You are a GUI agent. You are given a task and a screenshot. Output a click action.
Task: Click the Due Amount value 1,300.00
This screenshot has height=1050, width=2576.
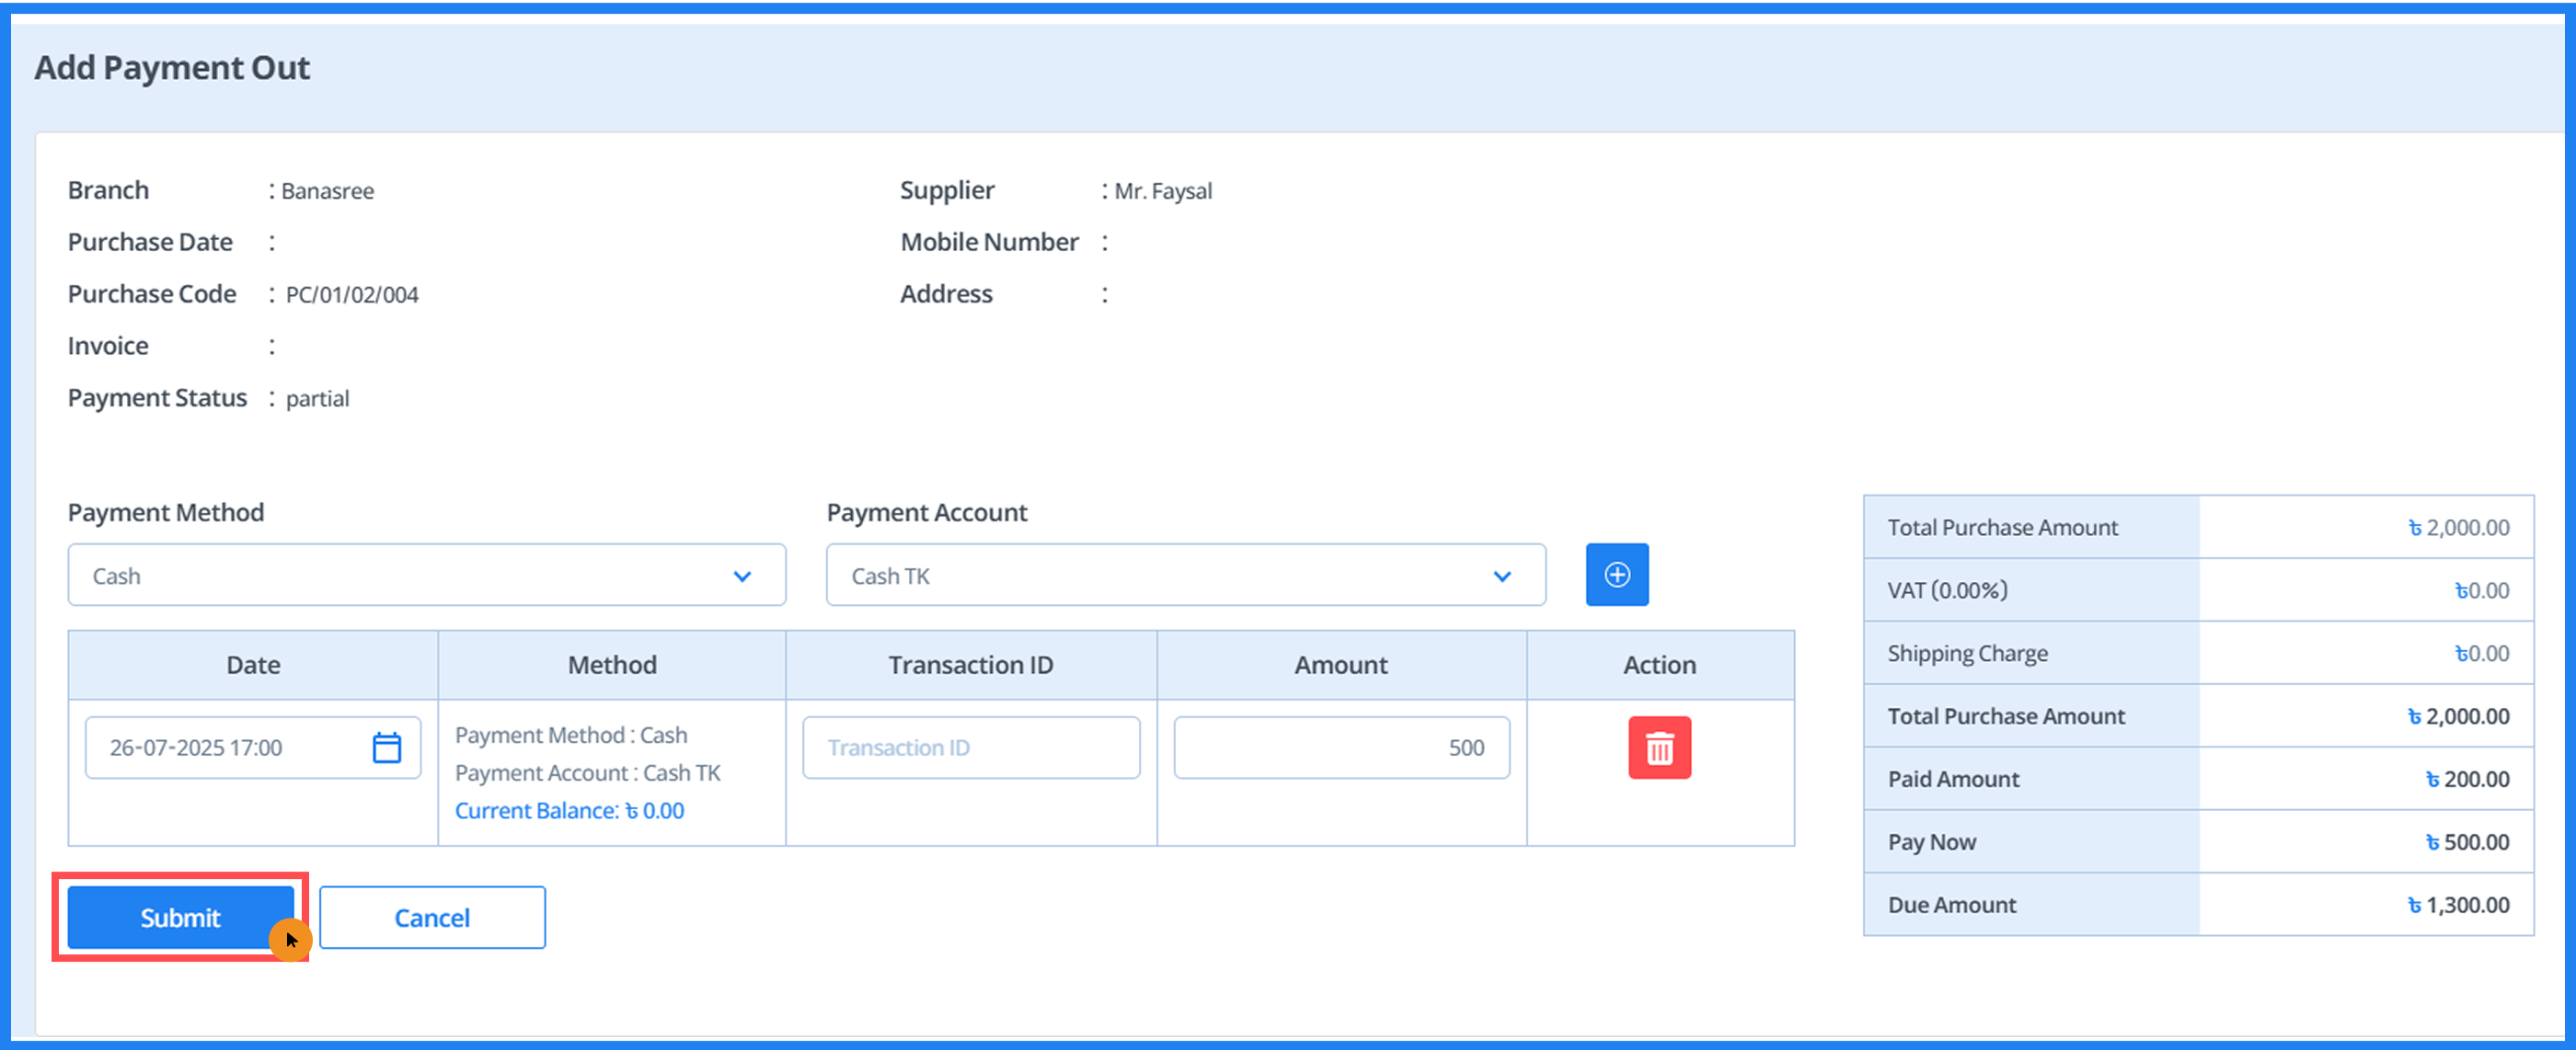[2458, 904]
